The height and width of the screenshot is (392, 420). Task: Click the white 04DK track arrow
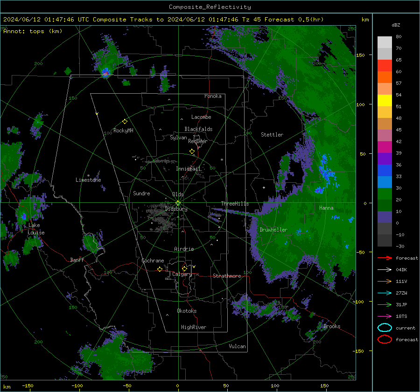[x=385, y=269]
